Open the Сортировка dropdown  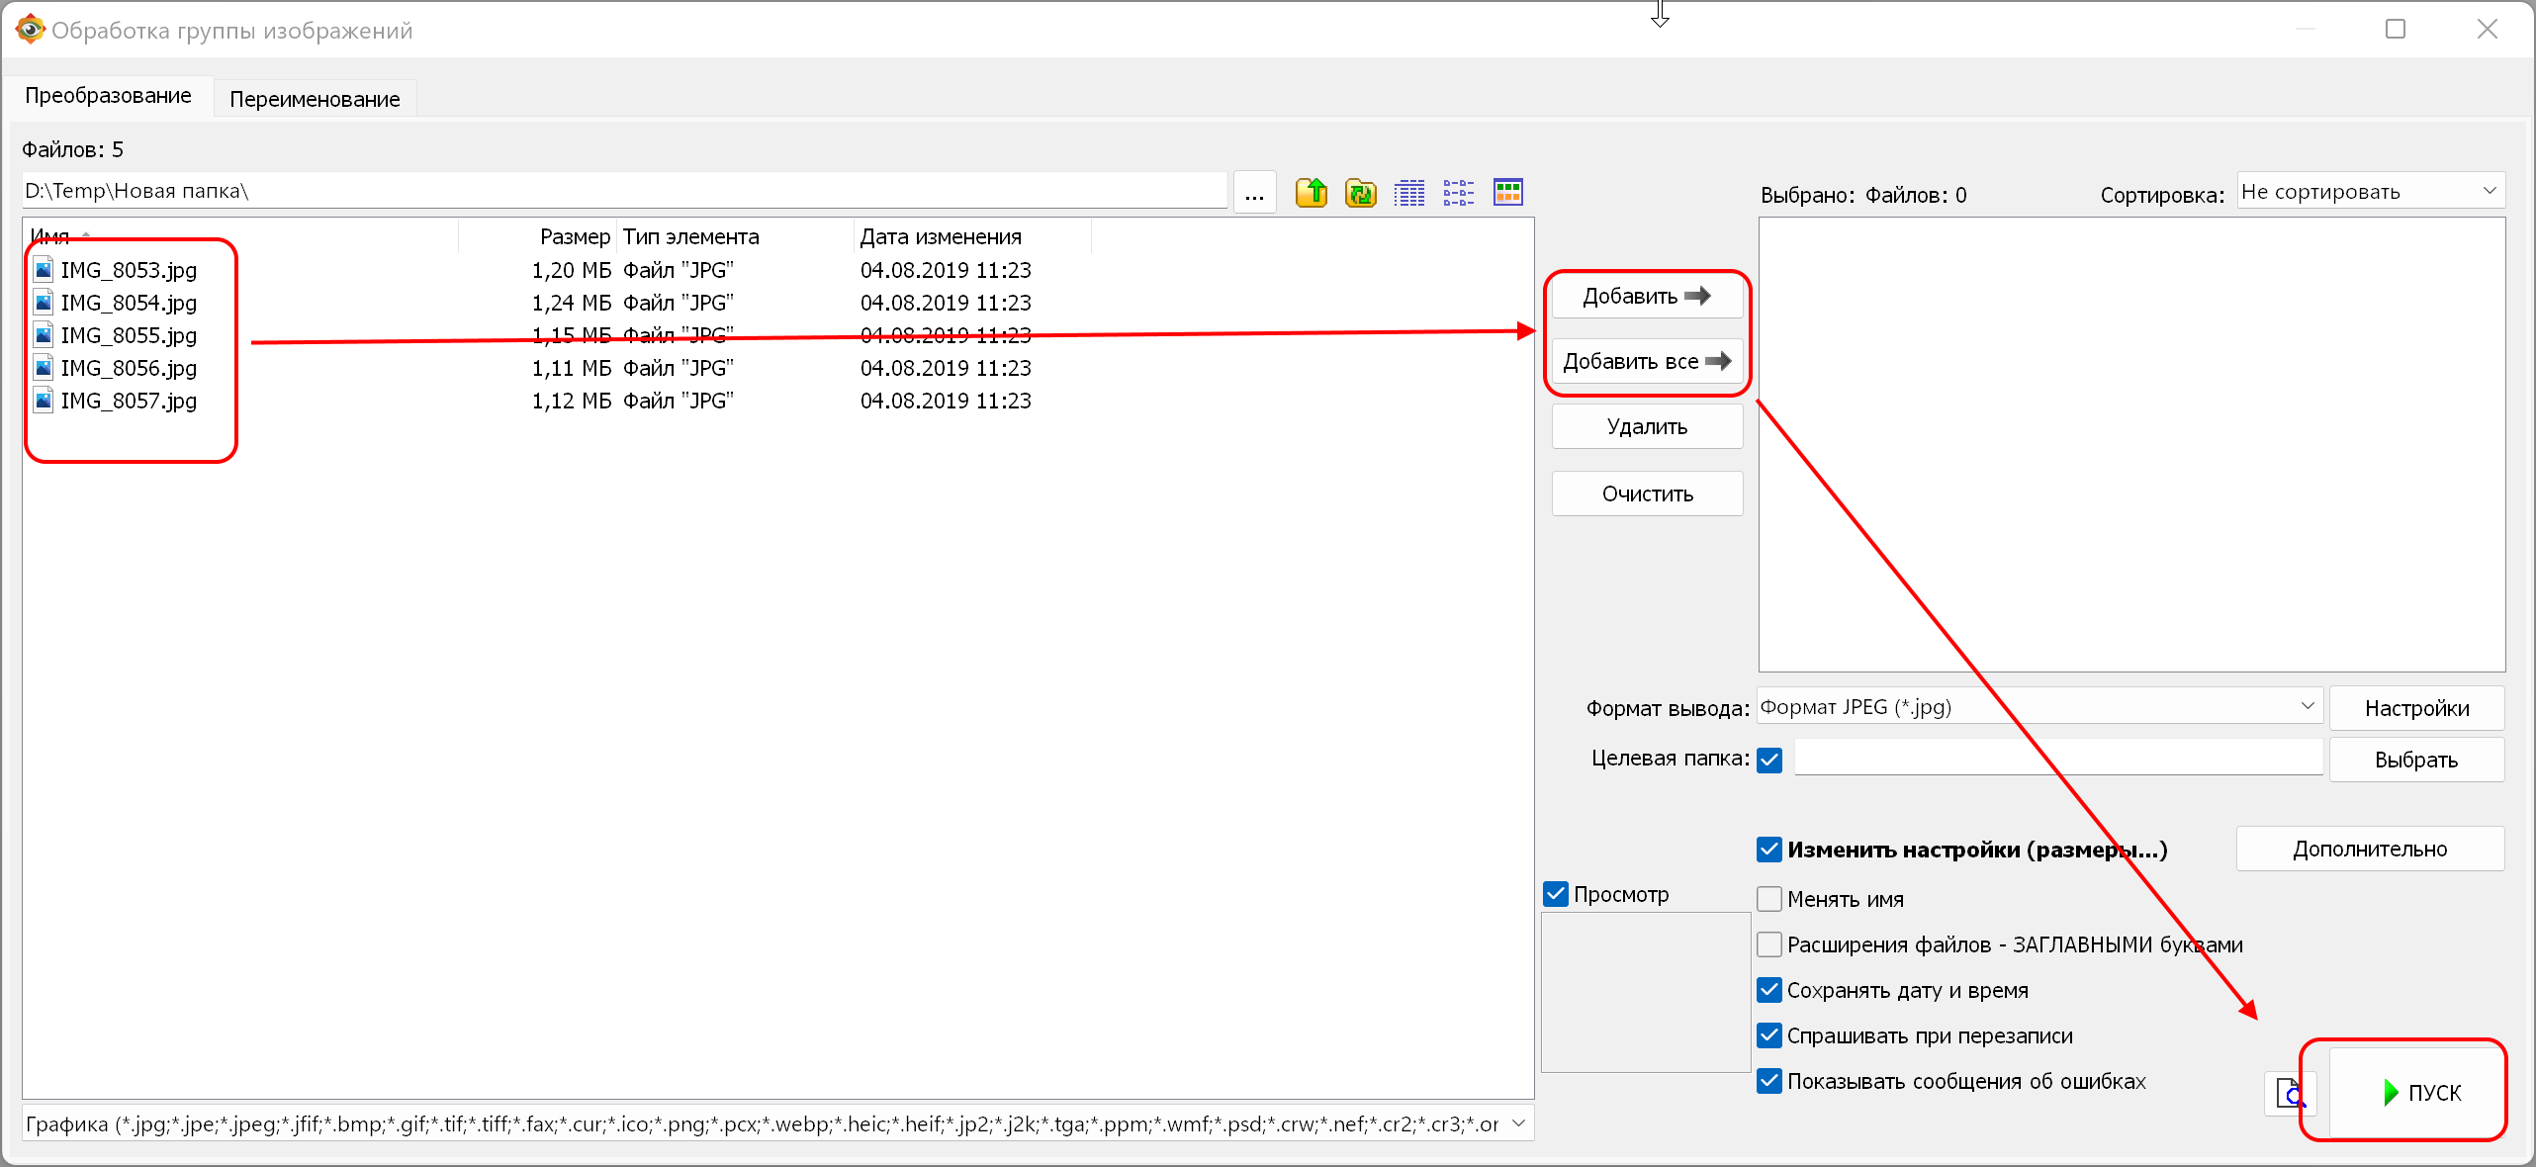[2370, 192]
